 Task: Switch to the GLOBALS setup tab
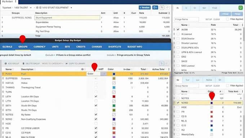click(x=7, y=47)
